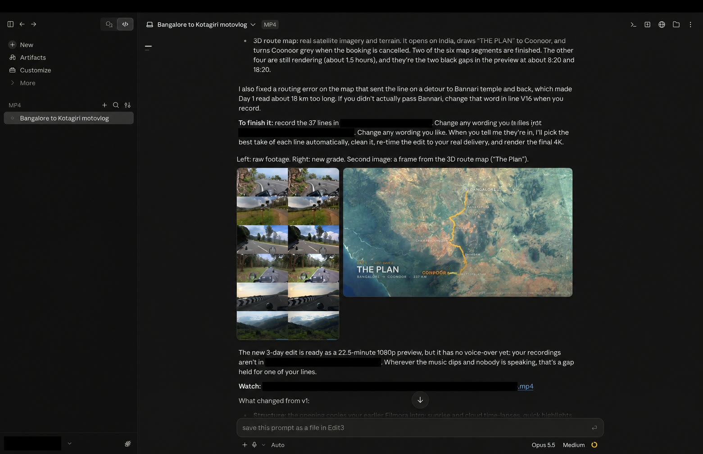Open the folder files icon
Viewport: 703px width, 454px height.
(x=676, y=24)
